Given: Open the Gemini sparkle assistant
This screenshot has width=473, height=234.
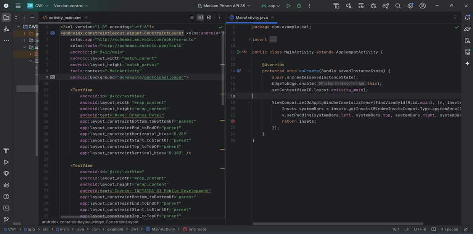Looking at the screenshot, I should click(x=467, y=63).
